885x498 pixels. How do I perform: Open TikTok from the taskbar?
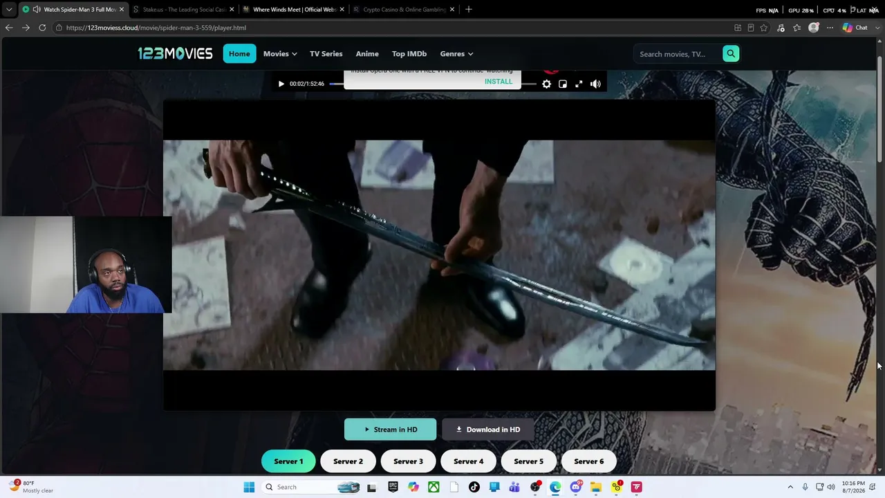click(474, 487)
